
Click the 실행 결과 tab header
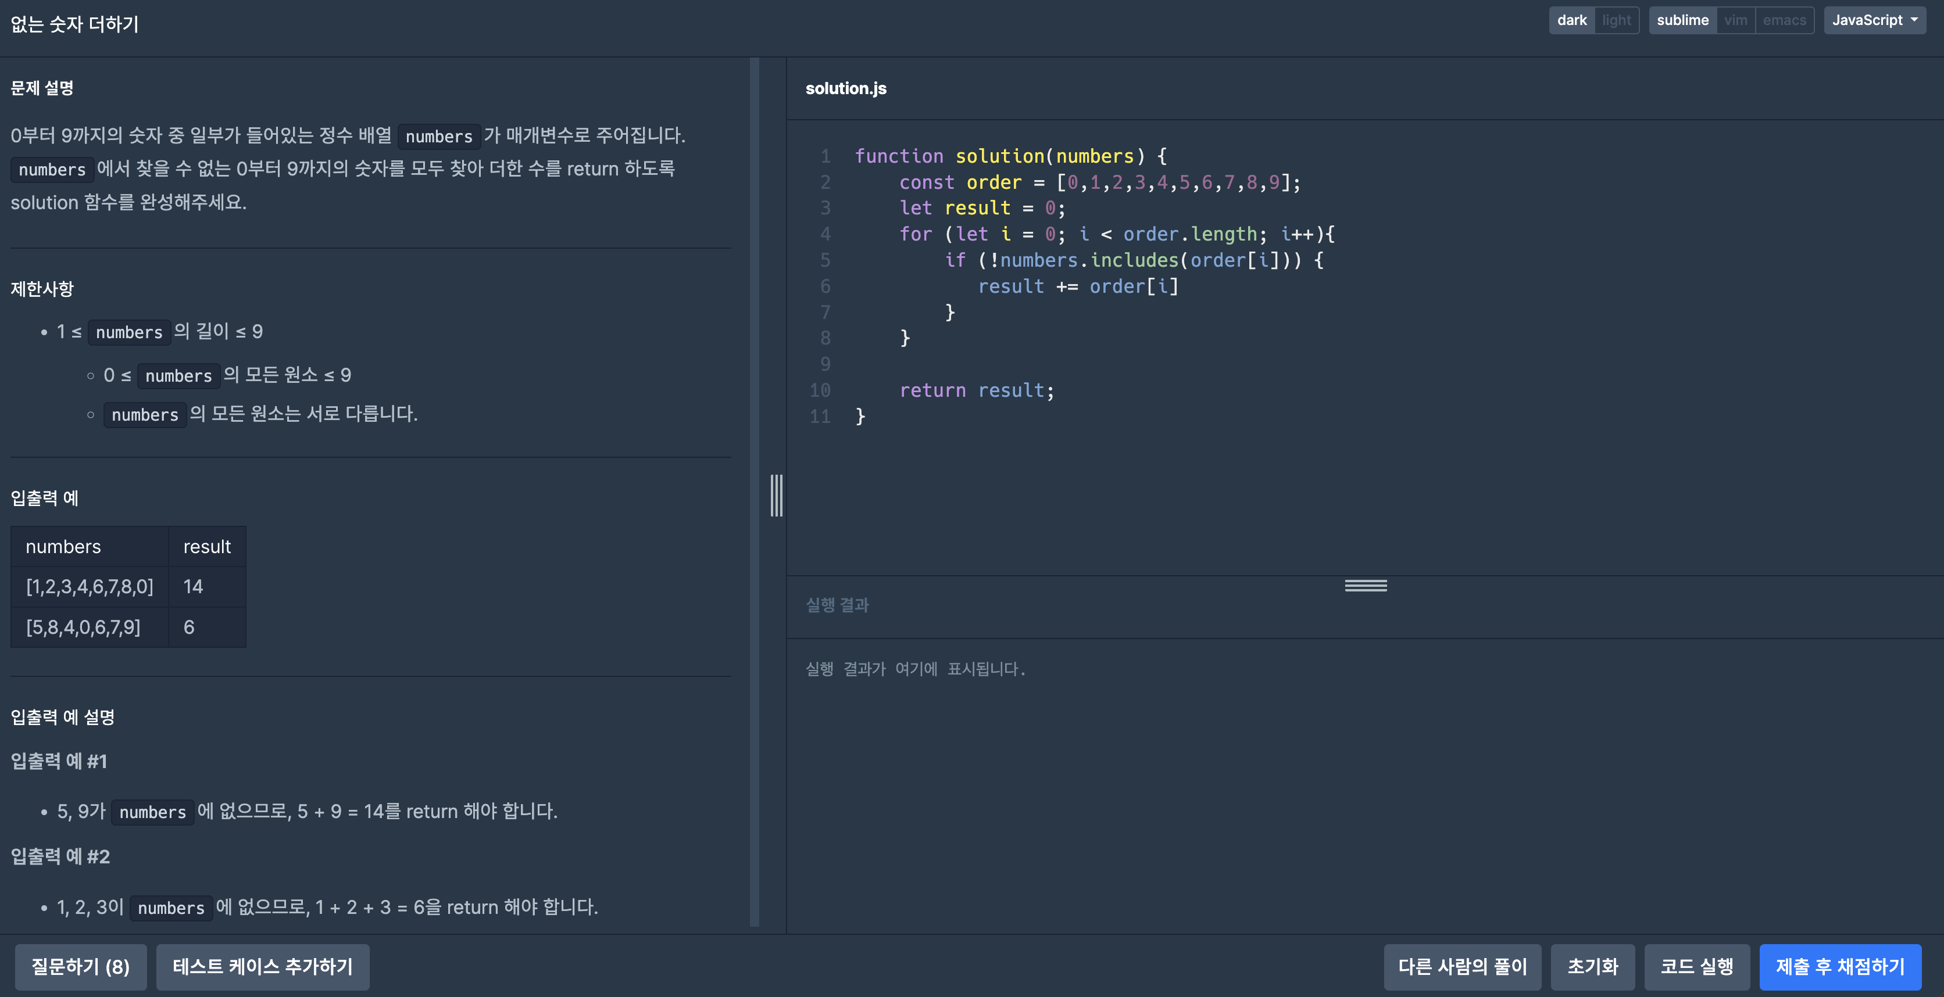[837, 605]
